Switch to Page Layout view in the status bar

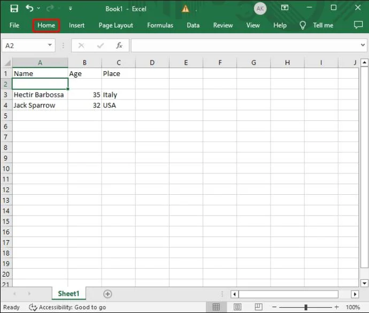pyautogui.click(x=237, y=307)
